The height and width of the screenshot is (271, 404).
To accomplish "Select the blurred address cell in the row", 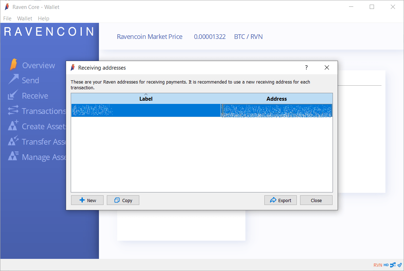I will point(276,111).
